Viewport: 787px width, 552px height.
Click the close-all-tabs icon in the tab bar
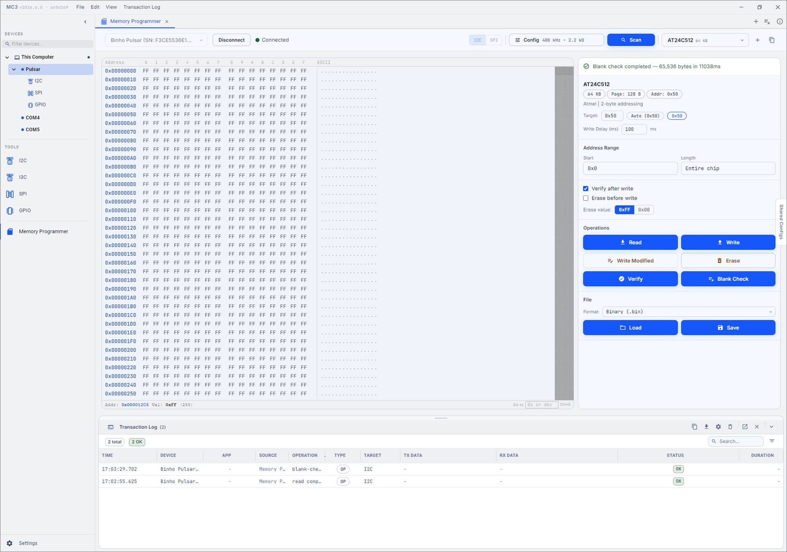(x=767, y=21)
